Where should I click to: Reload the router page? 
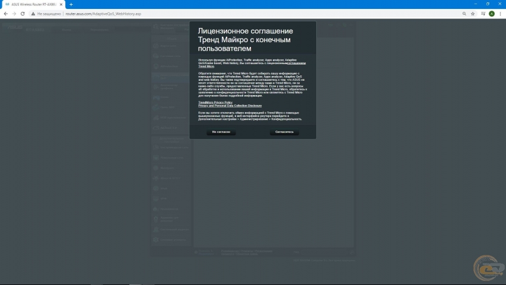23,14
